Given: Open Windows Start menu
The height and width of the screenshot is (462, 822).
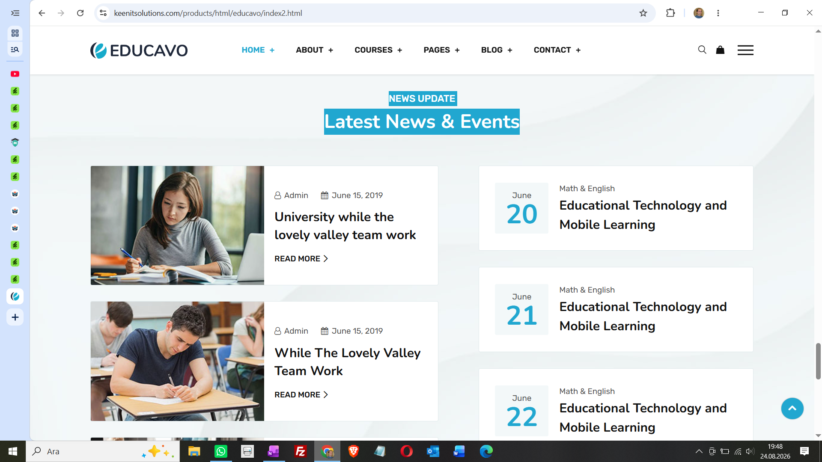Looking at the screenshot, I should click(x=13, y=451).
